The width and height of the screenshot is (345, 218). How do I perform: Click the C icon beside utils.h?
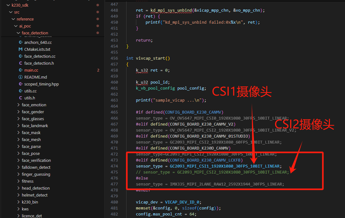(x=21, y=98)
